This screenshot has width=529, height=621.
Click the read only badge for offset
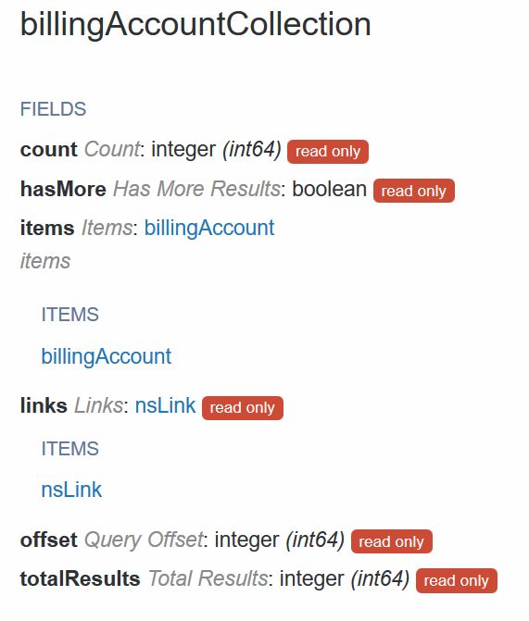[391, 541]
